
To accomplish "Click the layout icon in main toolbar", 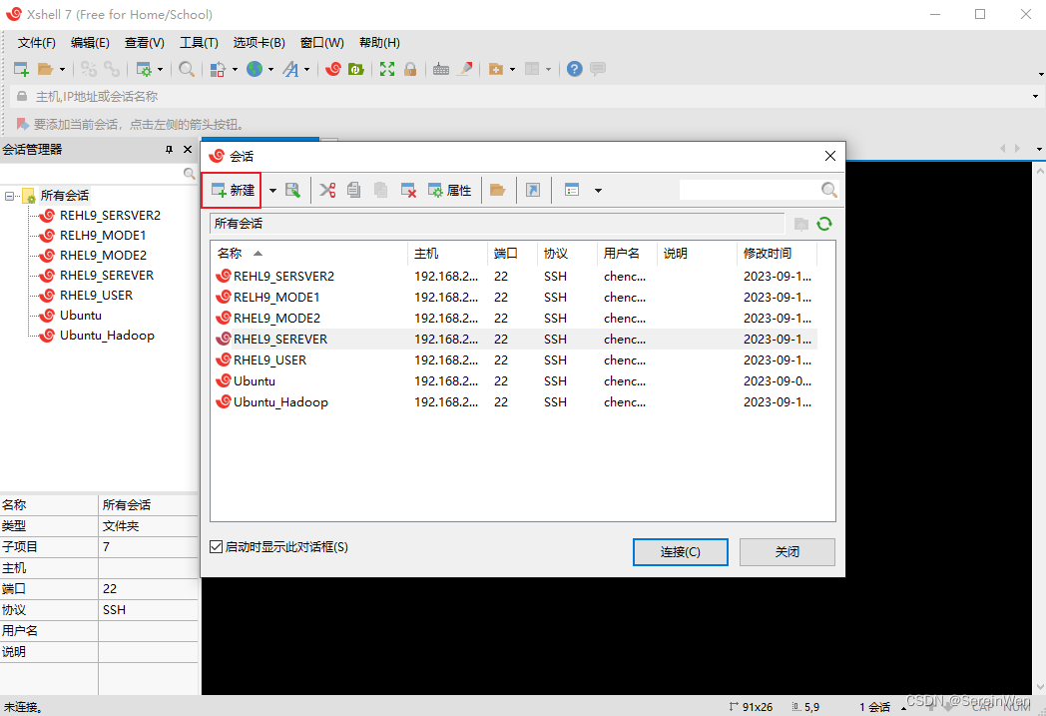I will [x=532, y=69].
